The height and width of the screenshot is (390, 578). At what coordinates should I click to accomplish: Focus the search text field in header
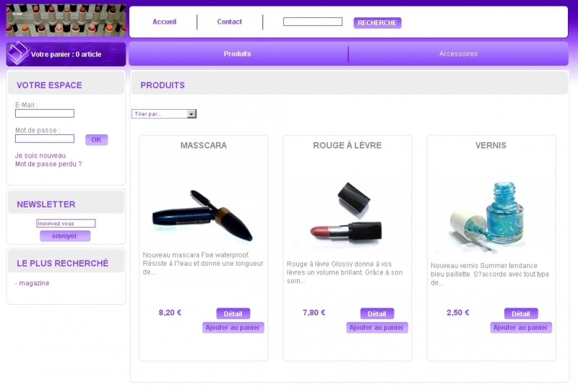tap(313, 22)
